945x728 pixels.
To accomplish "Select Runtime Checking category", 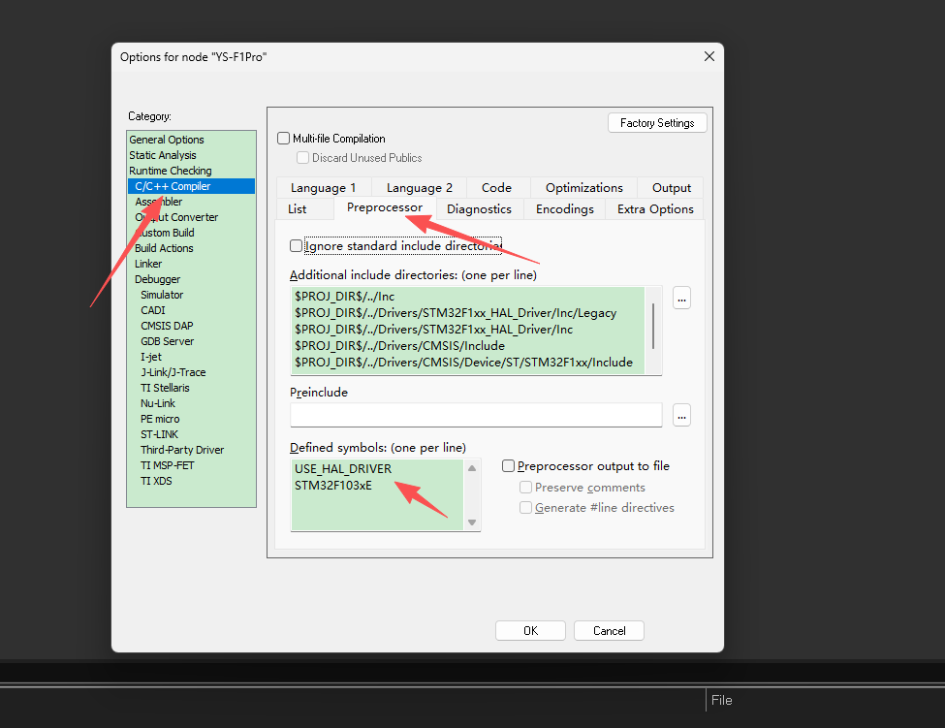I will tap(191, 172).
